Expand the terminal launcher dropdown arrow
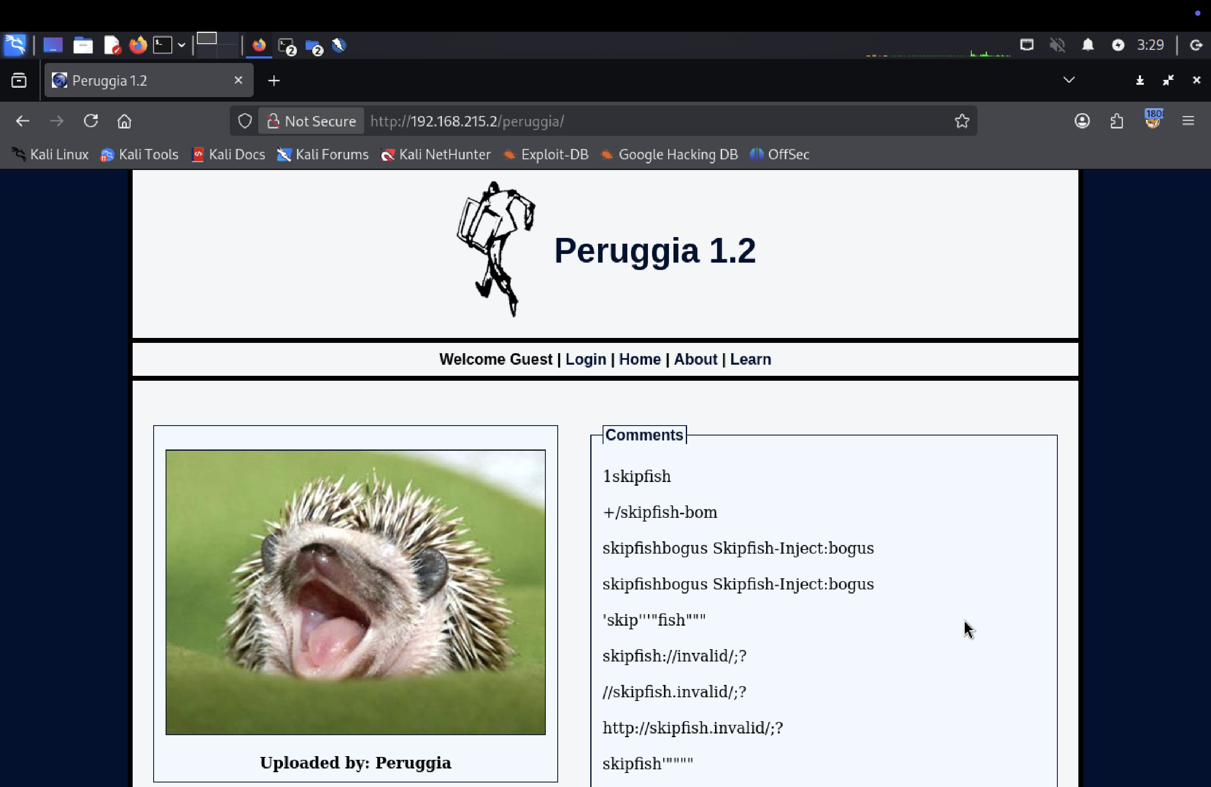 pyautogui.click(x=181, y=45)
